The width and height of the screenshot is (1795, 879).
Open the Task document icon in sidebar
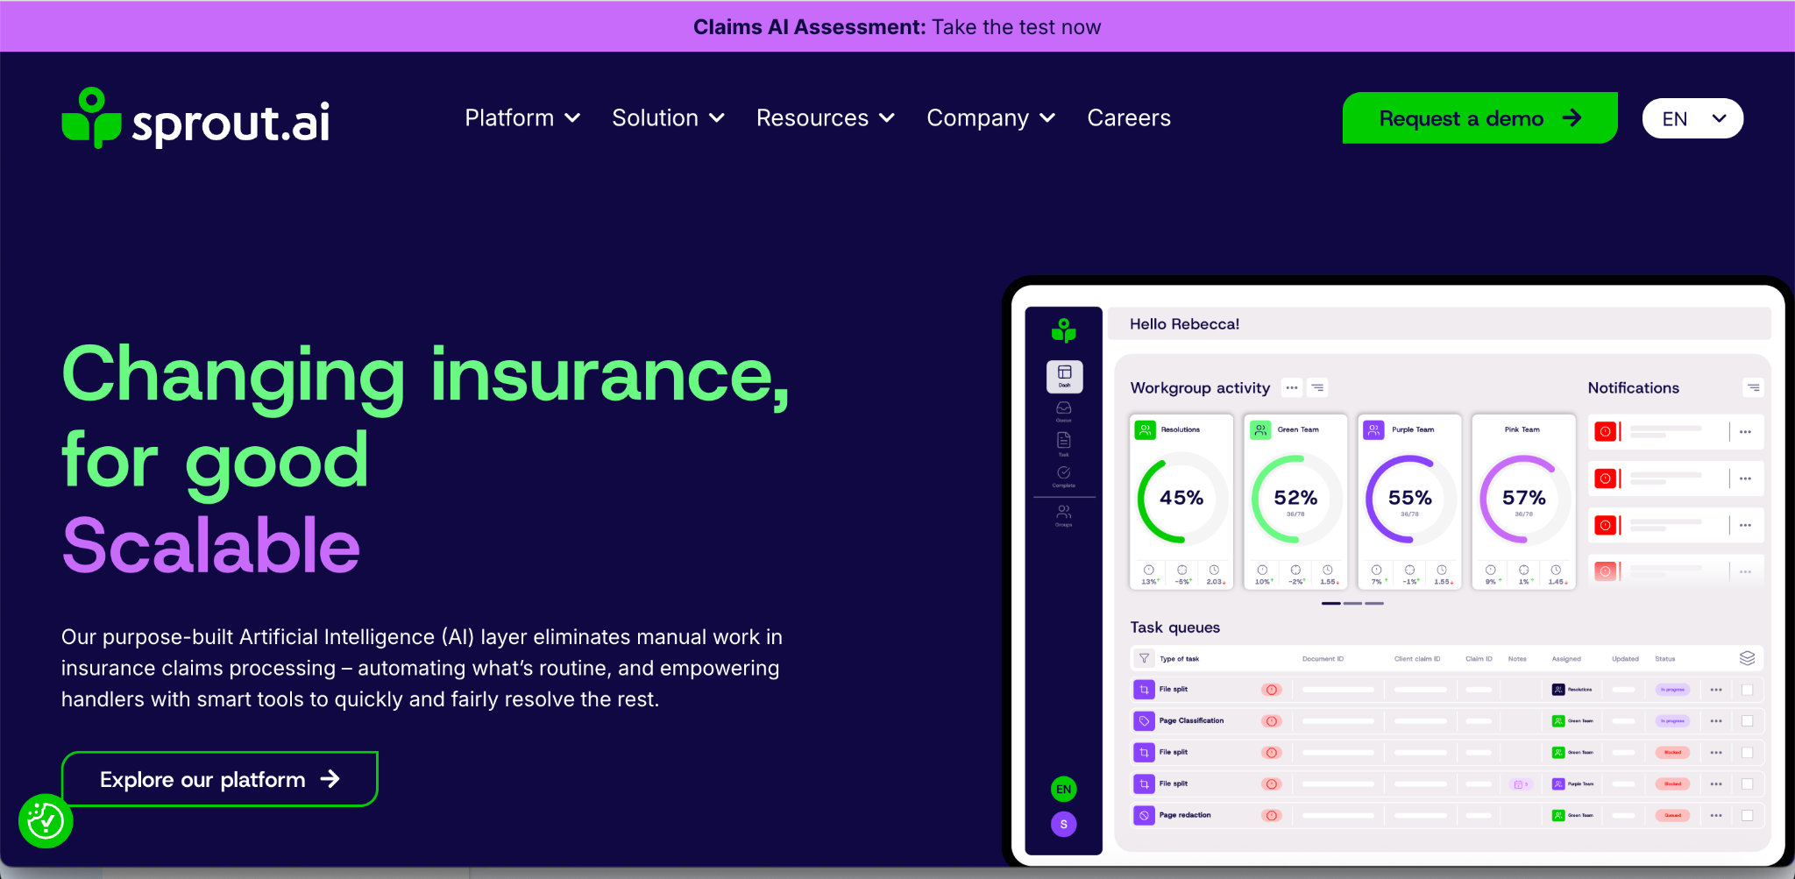(1064, 443)
